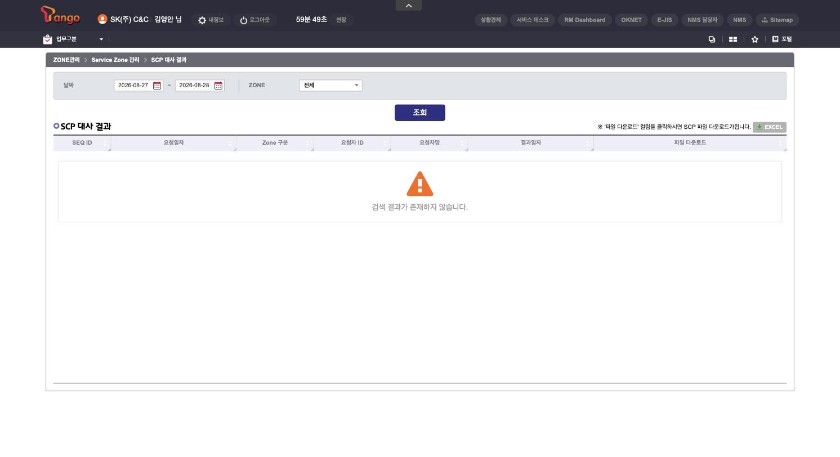Sort by Zone 구분 column header
The height and width of the screenshot is (457, 840).
point(275,143)
